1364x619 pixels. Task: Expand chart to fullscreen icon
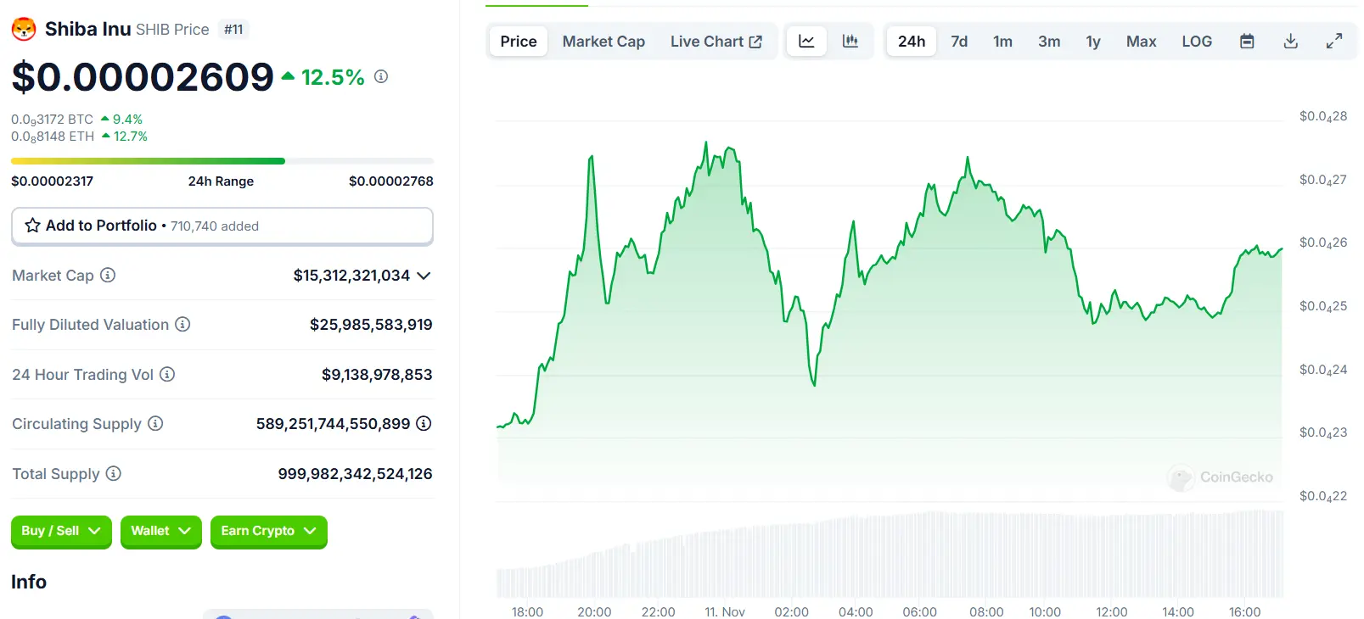1334,41
